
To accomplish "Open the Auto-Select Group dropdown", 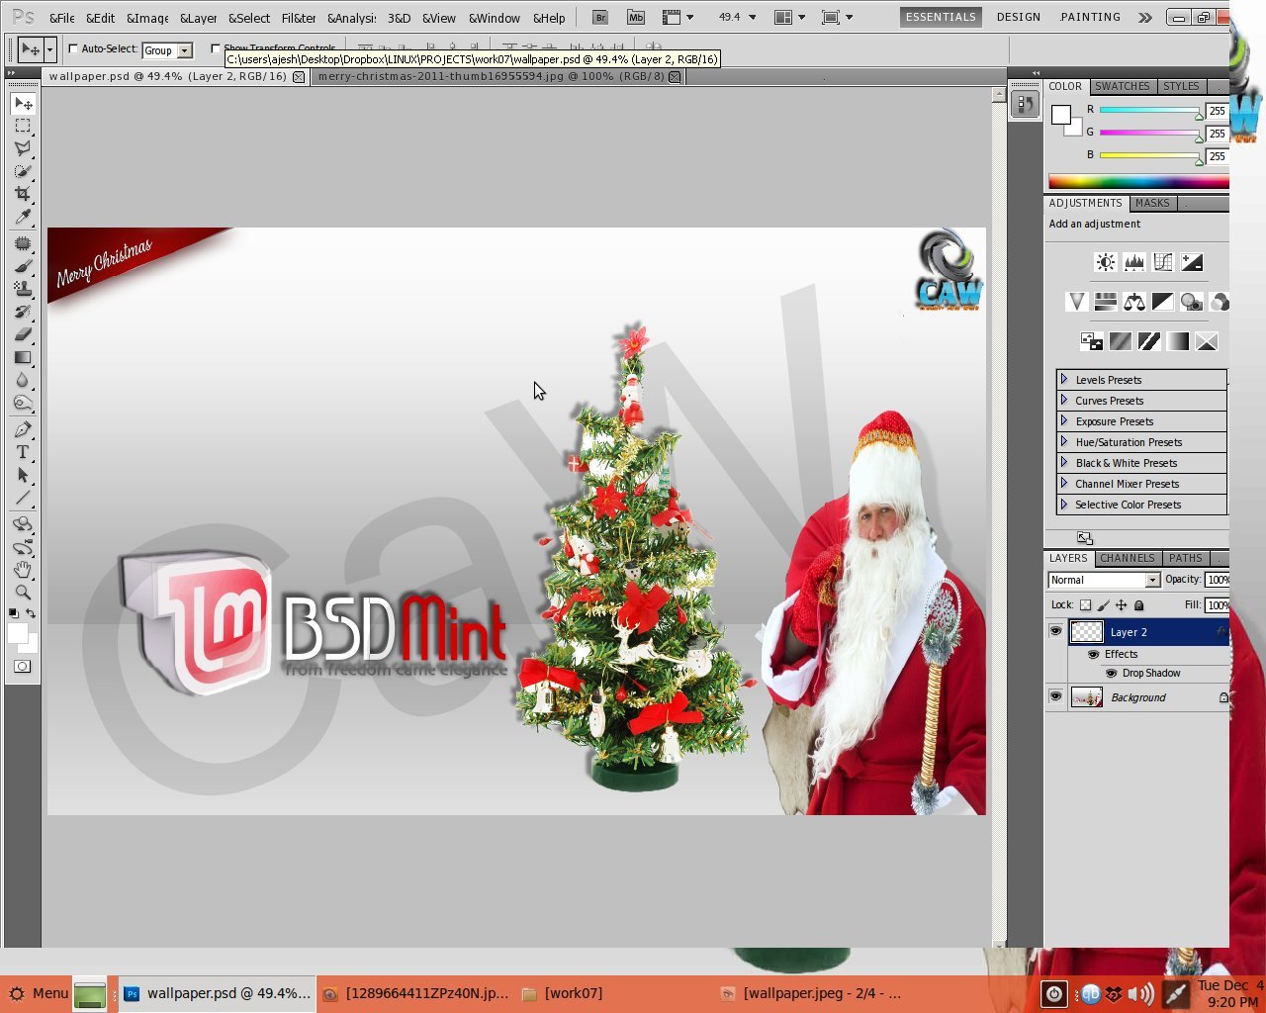I will 167,50.
